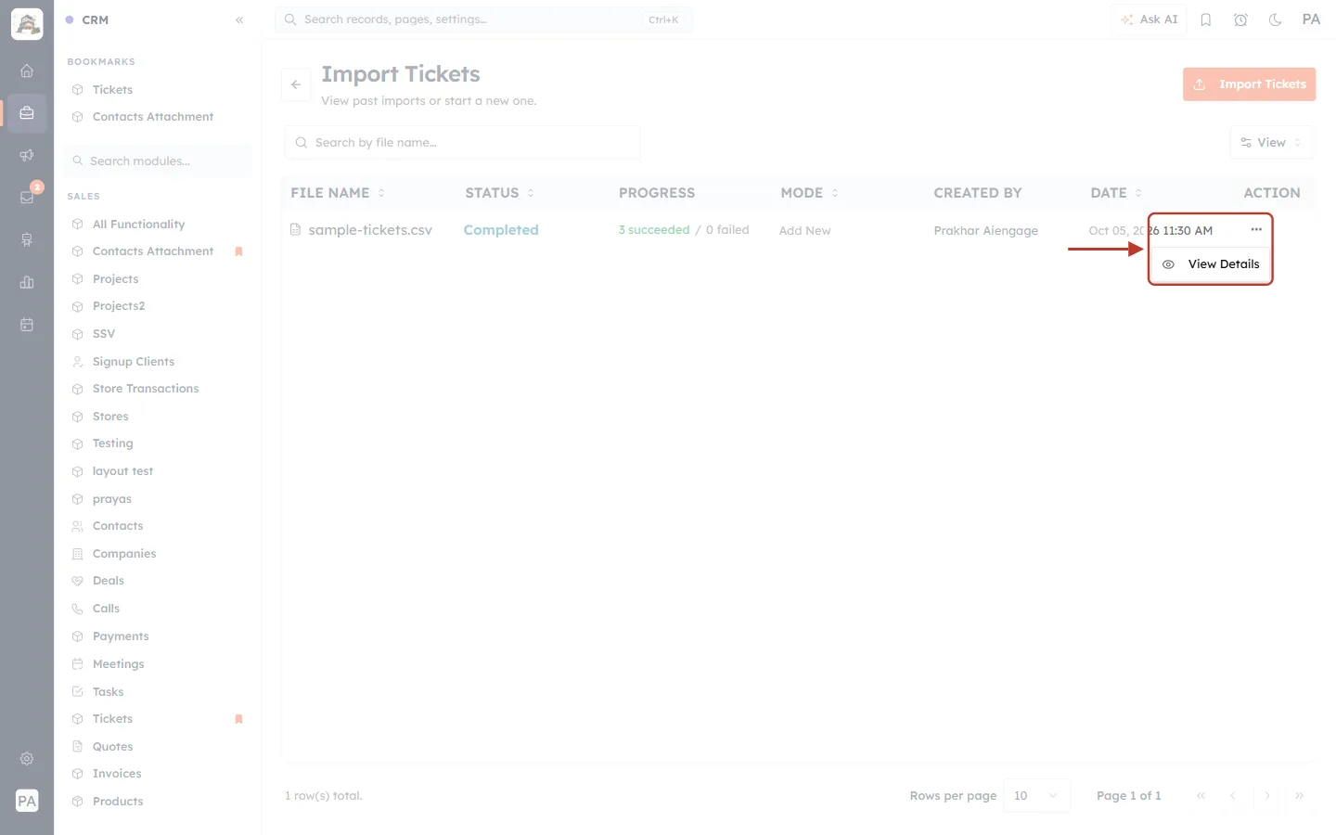Open settings gear in left rail

(x=27, y=759)
